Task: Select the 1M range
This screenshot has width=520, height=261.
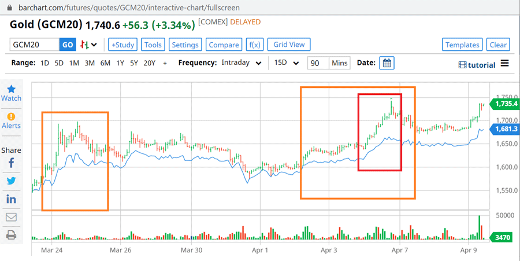Action: click(74, 63)
